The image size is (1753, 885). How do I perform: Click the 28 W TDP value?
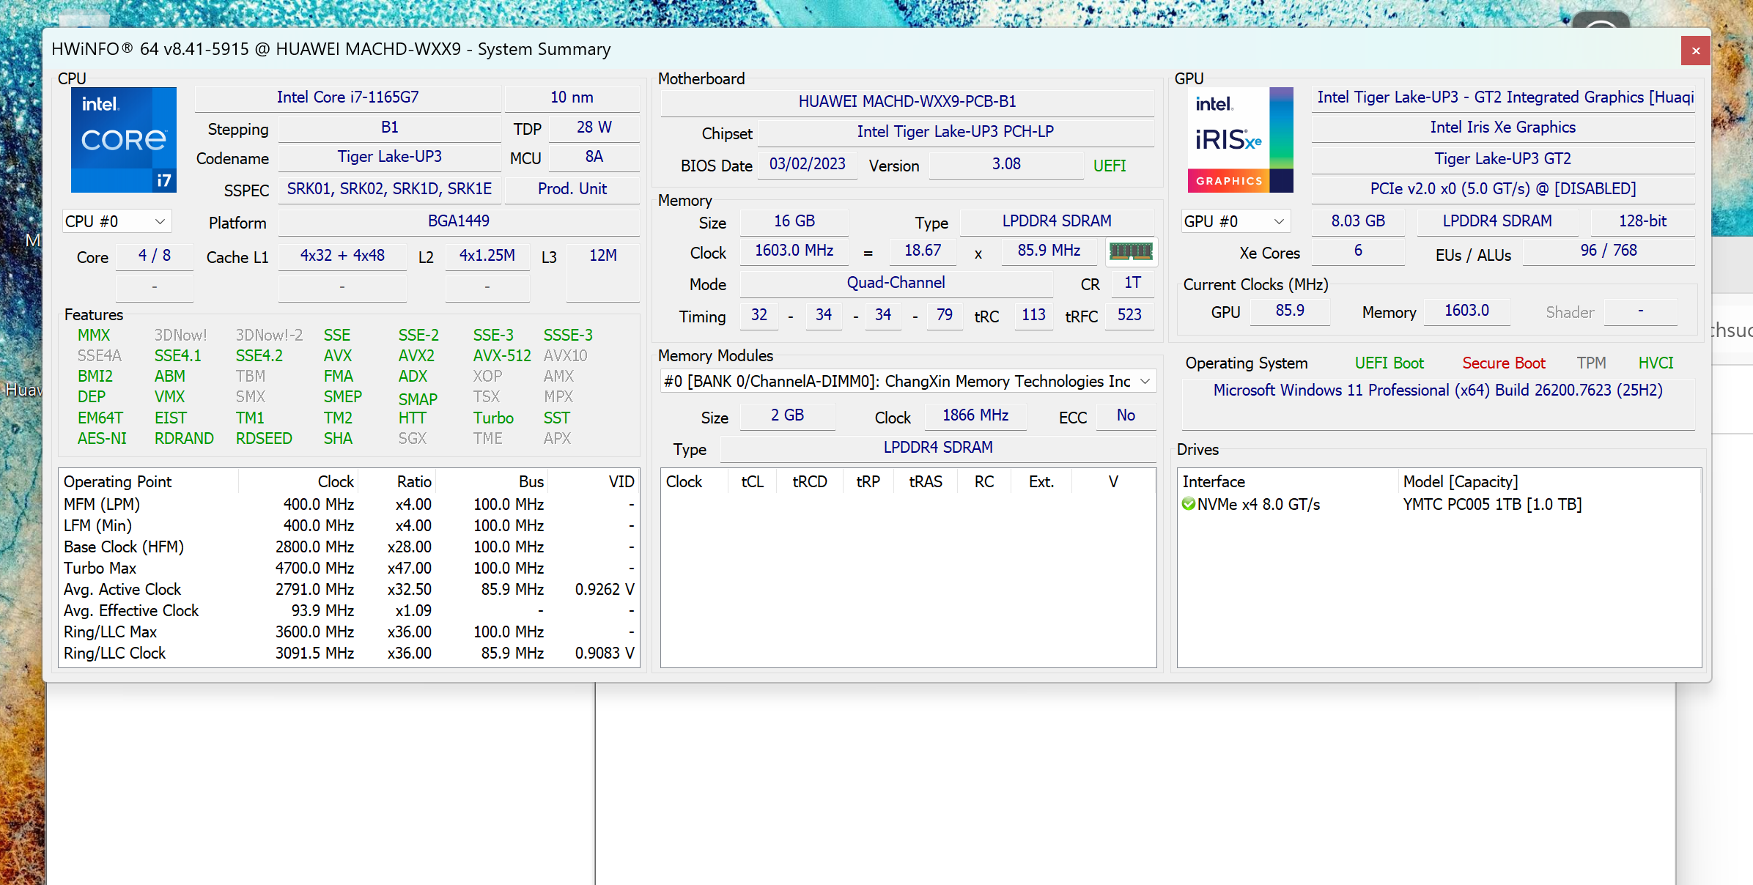[x=594, y=127]
